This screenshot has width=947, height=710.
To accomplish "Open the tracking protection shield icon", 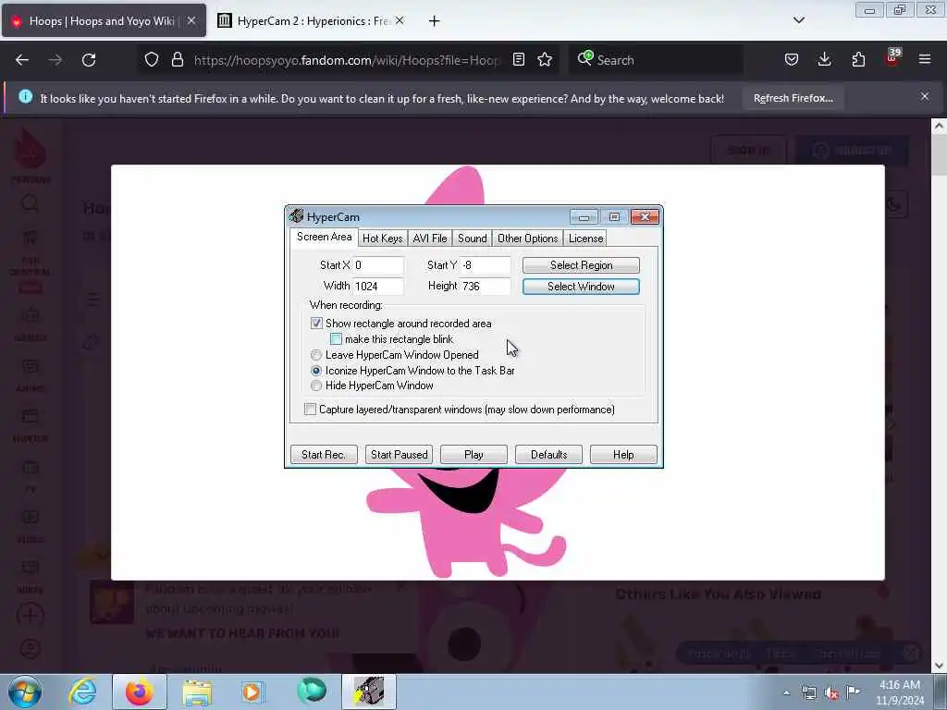I will pyautogui.click(x=152, y=60).
